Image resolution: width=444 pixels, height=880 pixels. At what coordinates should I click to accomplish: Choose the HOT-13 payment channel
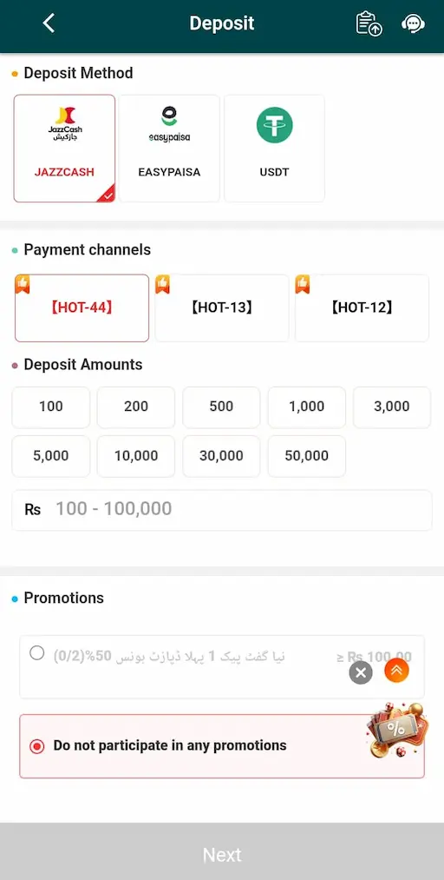(x=222, y=308)
